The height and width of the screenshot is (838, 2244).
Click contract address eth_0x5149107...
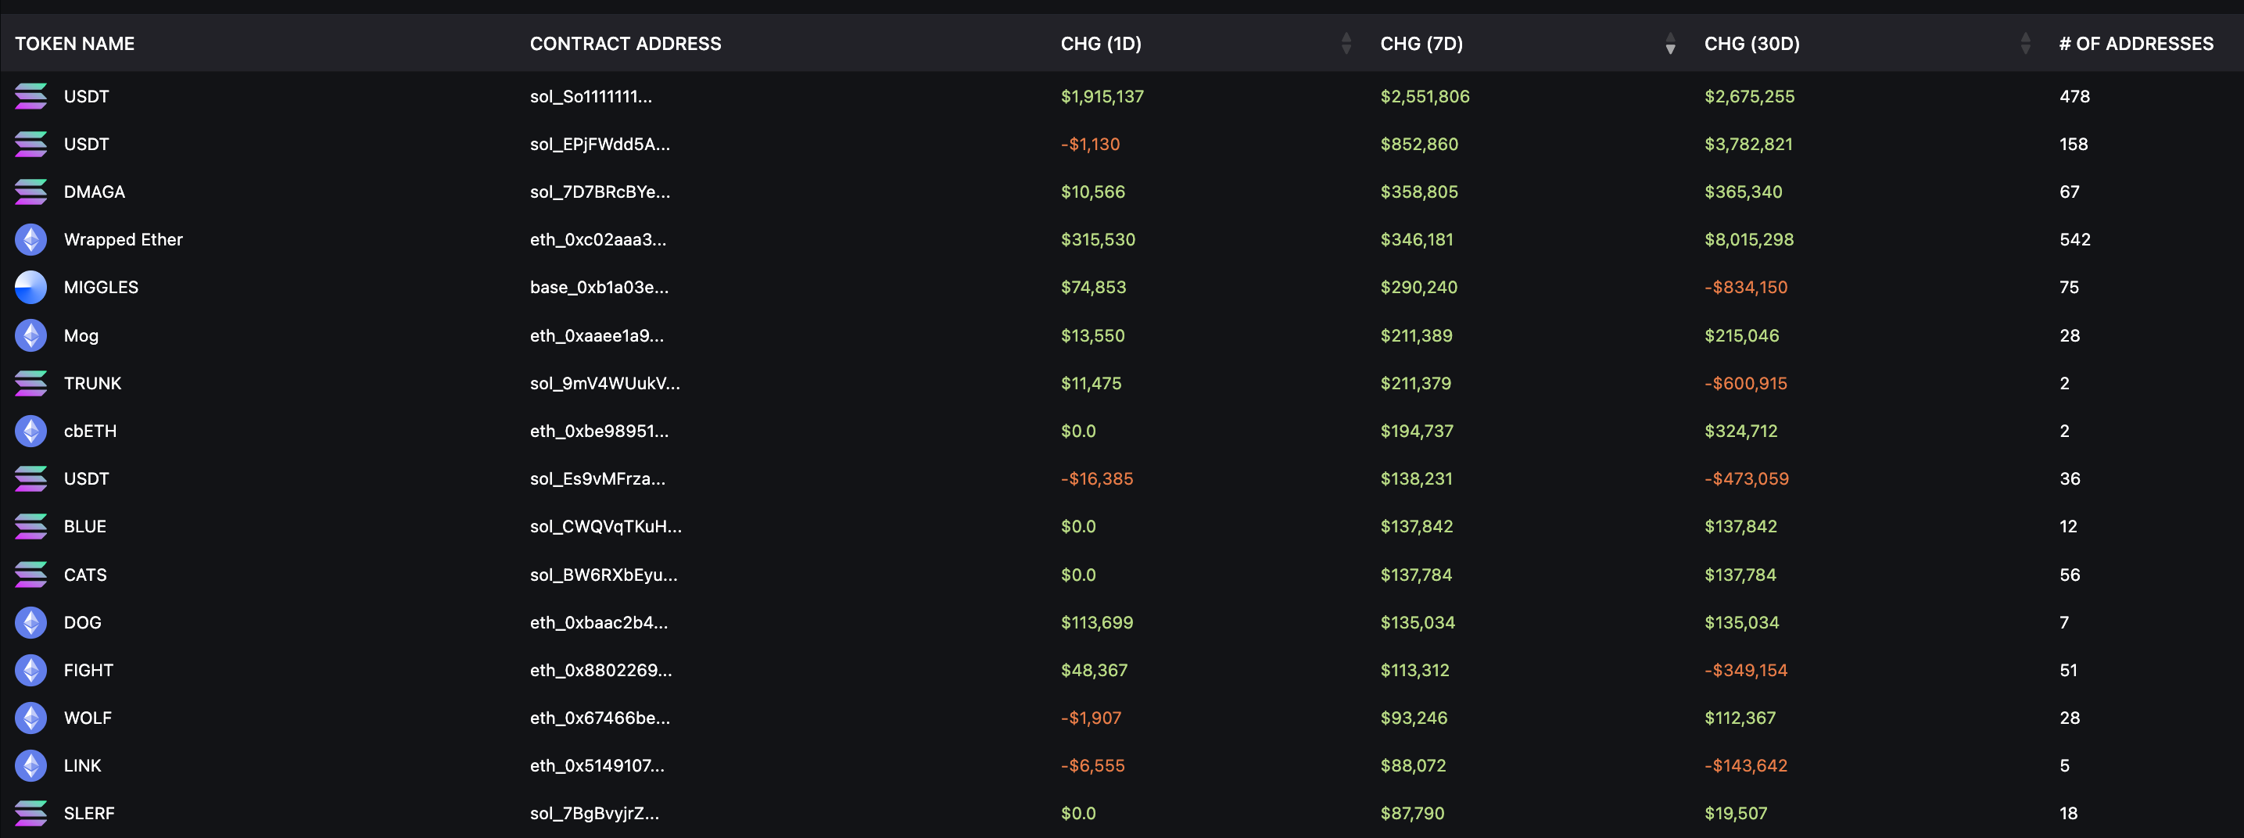(597, 766)
